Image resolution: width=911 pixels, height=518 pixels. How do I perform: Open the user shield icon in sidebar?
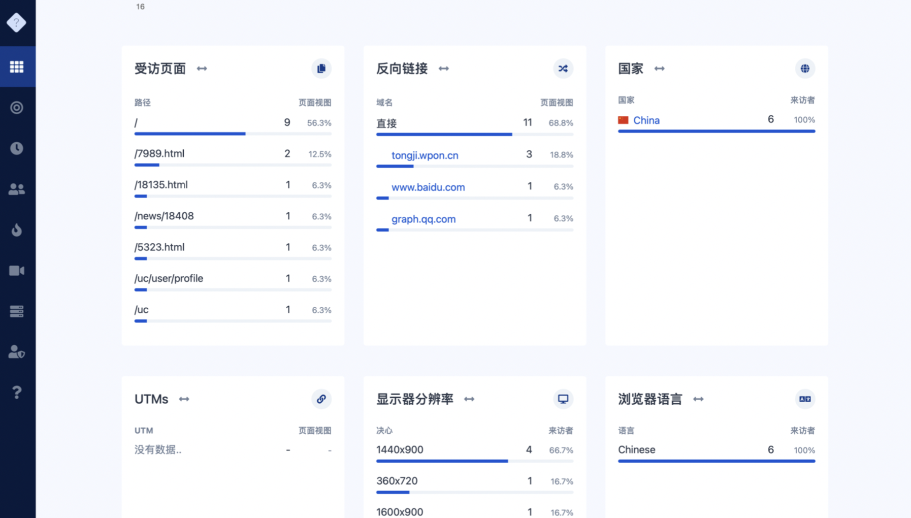[x=17, y=352]
